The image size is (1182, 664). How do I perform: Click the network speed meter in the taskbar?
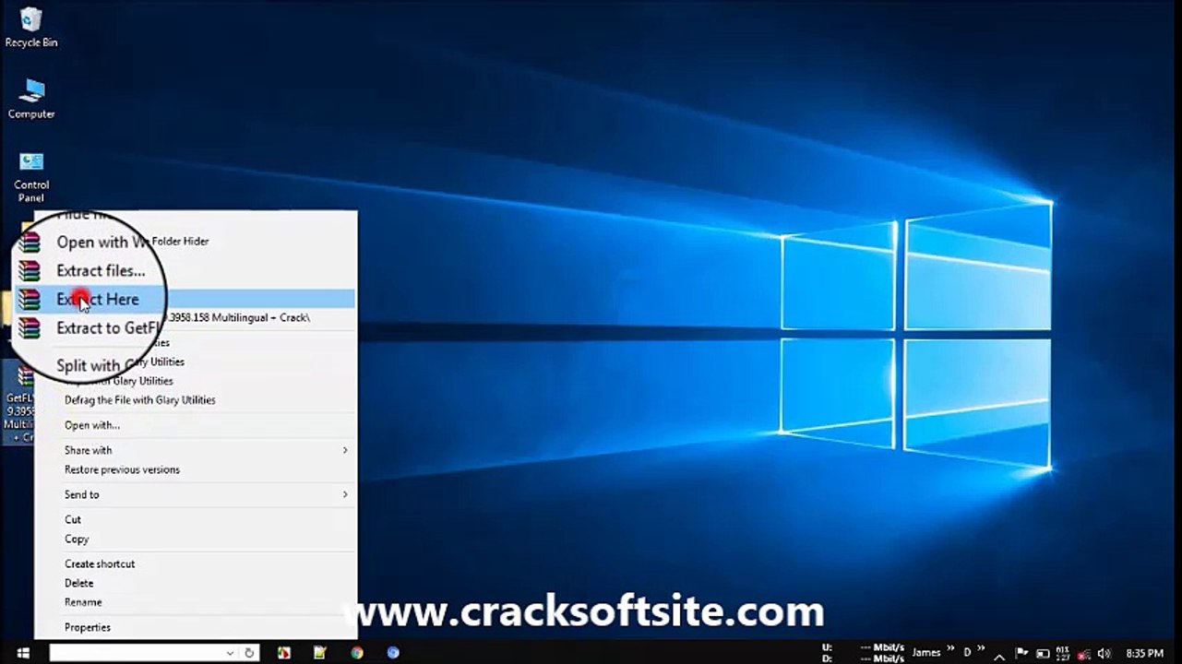(x=863, y=653)
